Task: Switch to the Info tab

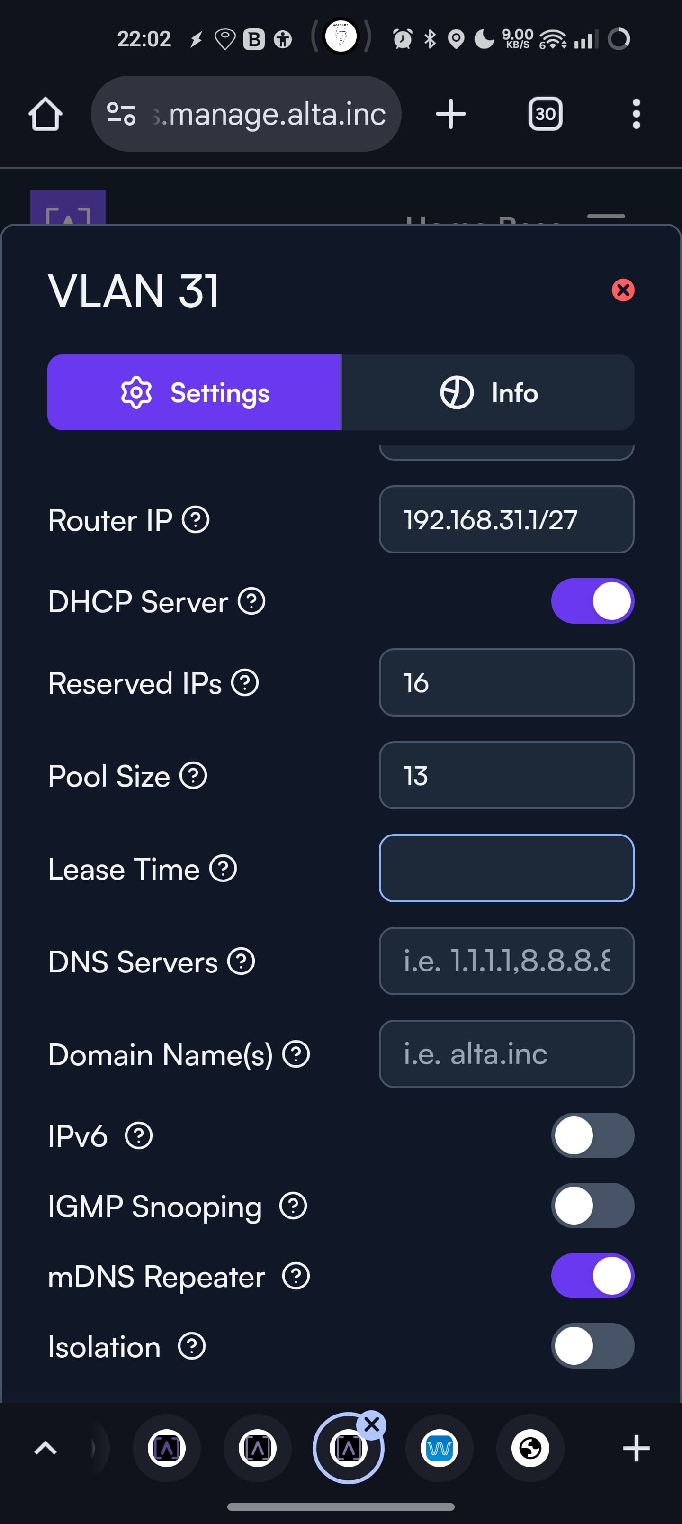Action: pos(488,393)
